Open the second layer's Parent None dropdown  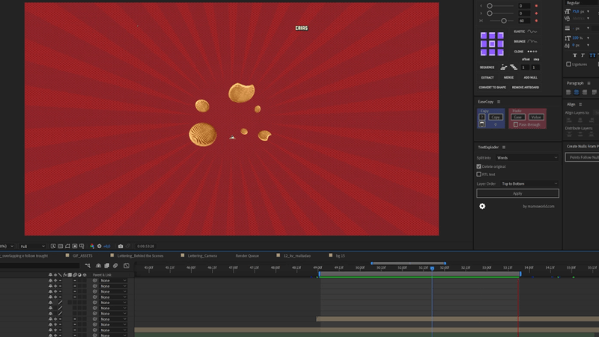click(113, 286)
